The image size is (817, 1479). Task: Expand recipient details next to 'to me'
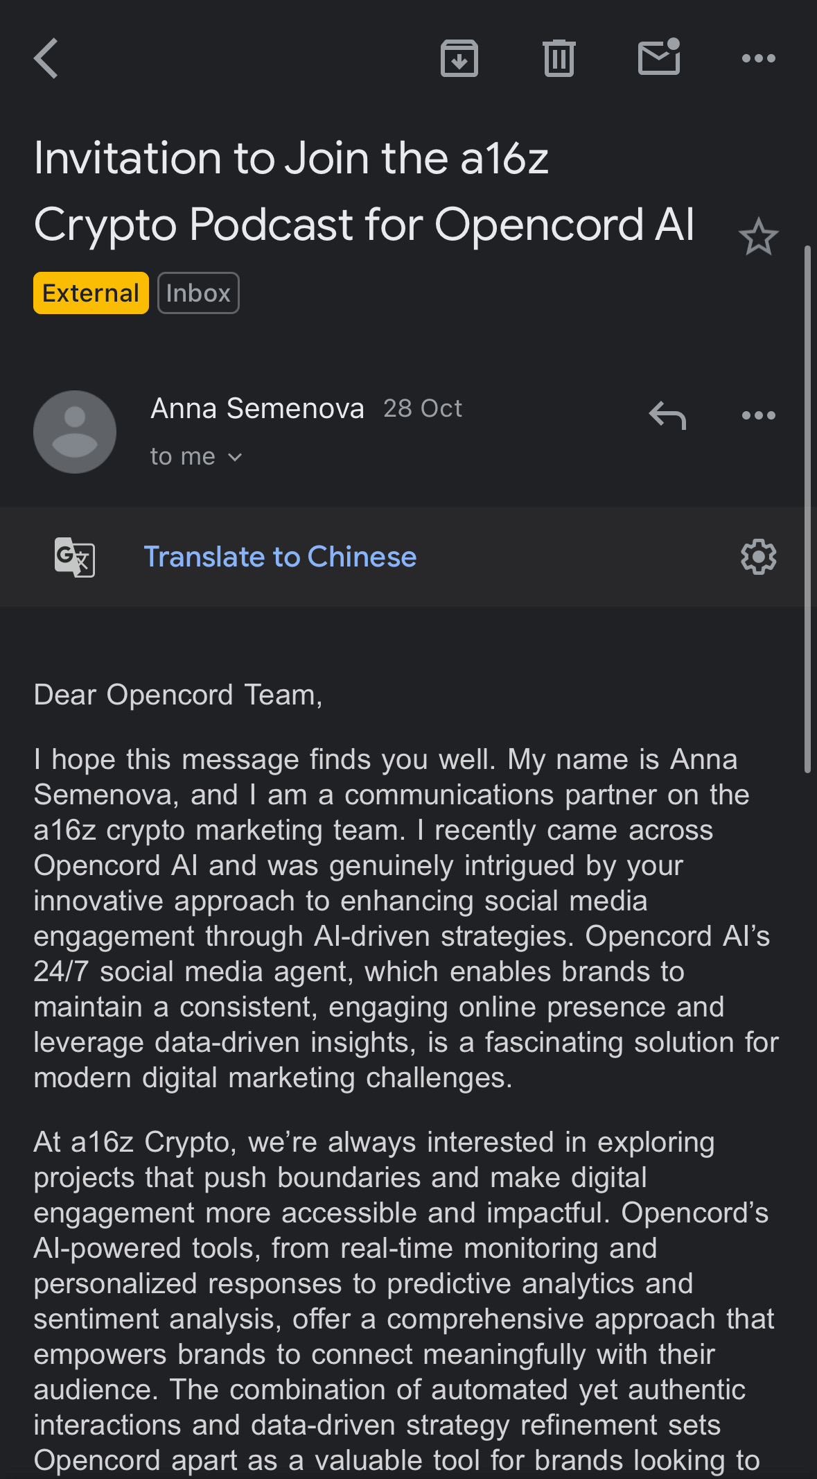(x=235, y=457)
